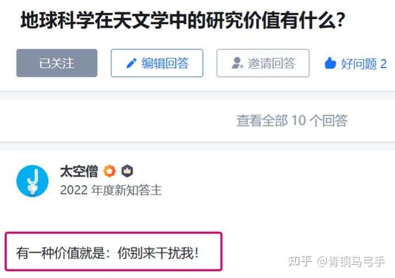Click the number 2 beside 好问题
This screenshot has height=278, width=395.
(383, 64)
